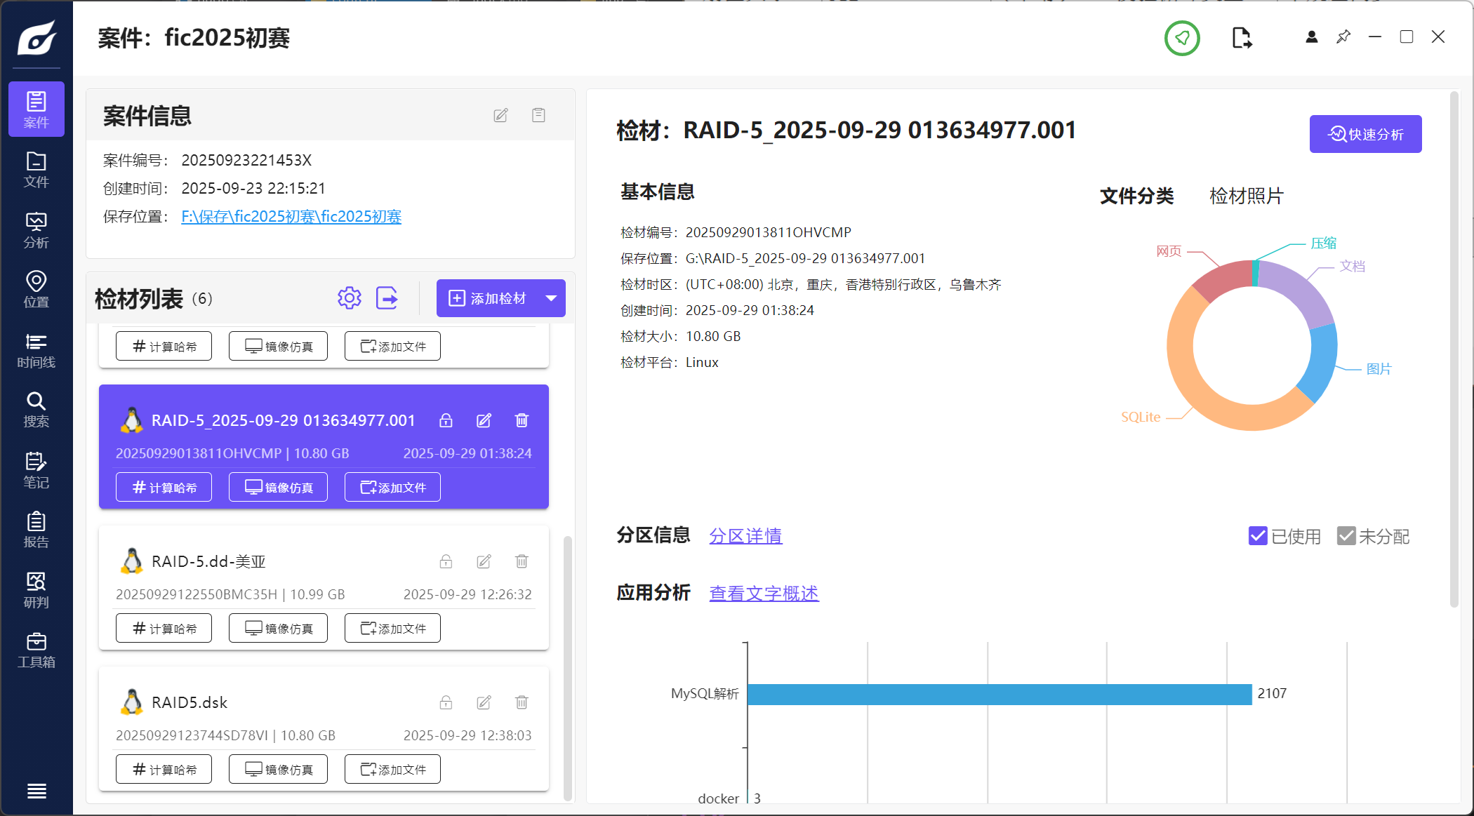Delete the RAID5.dsk evidence item

point(522,702)
